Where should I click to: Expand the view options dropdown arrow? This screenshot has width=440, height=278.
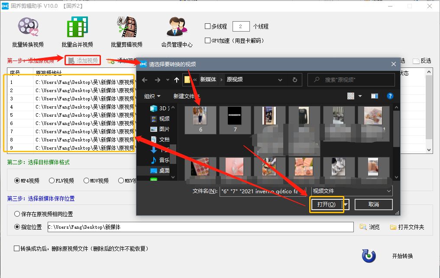click(x=360, y=96)
